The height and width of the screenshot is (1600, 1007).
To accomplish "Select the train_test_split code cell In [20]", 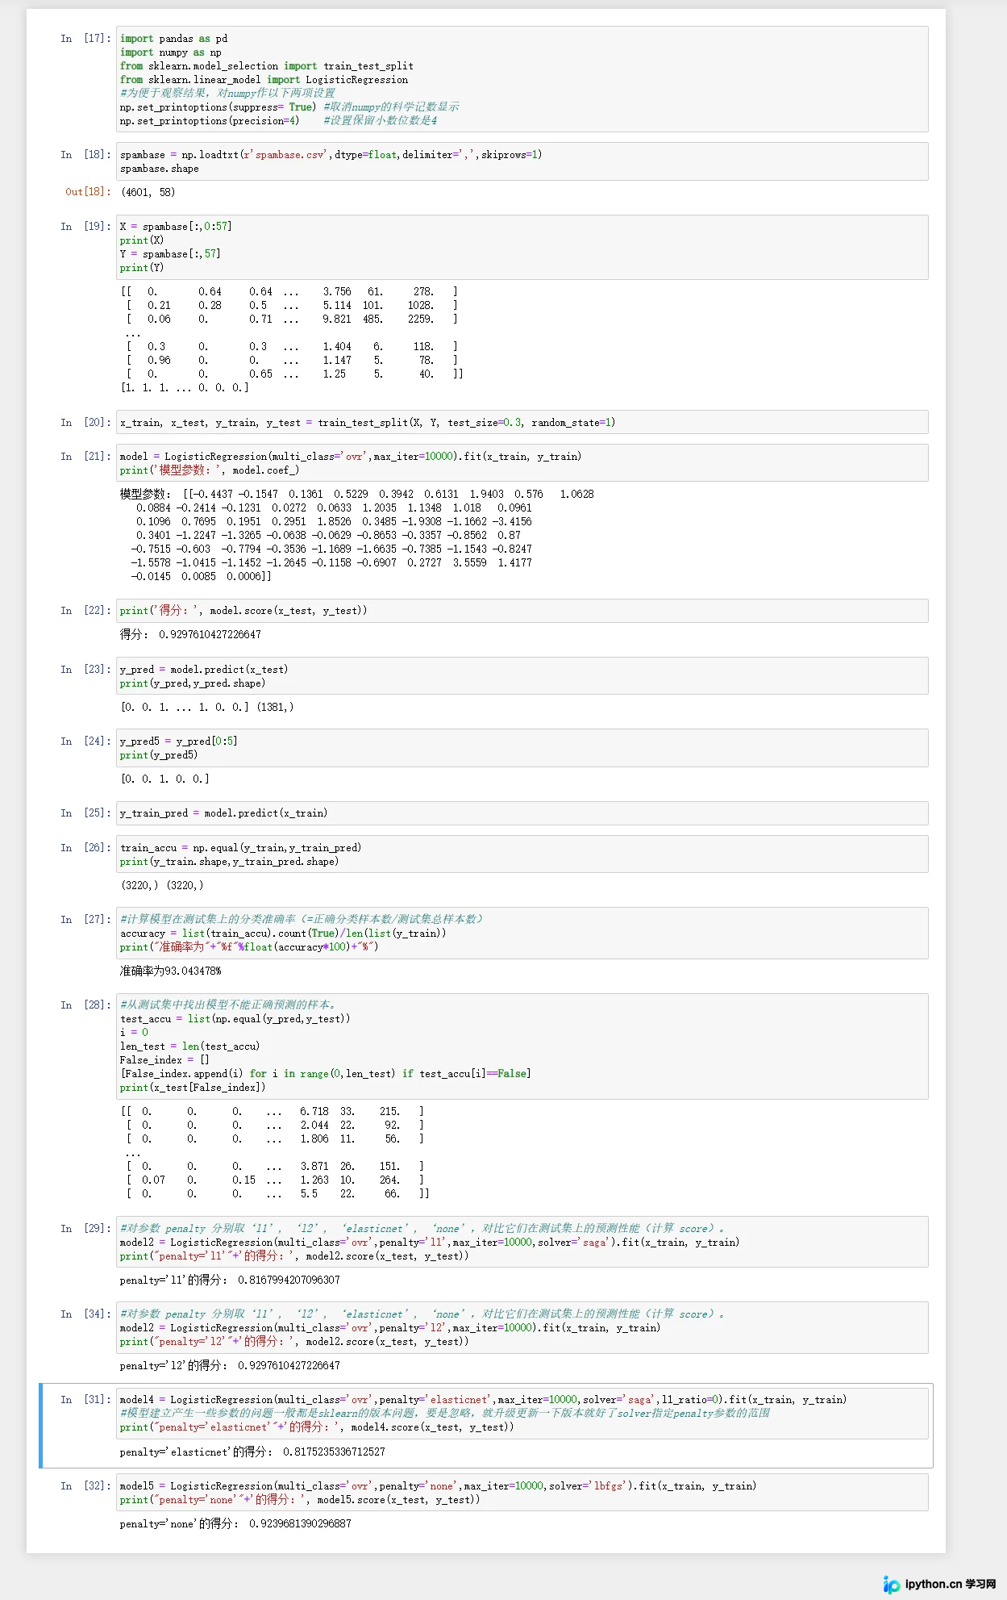I will click(522, 422).
